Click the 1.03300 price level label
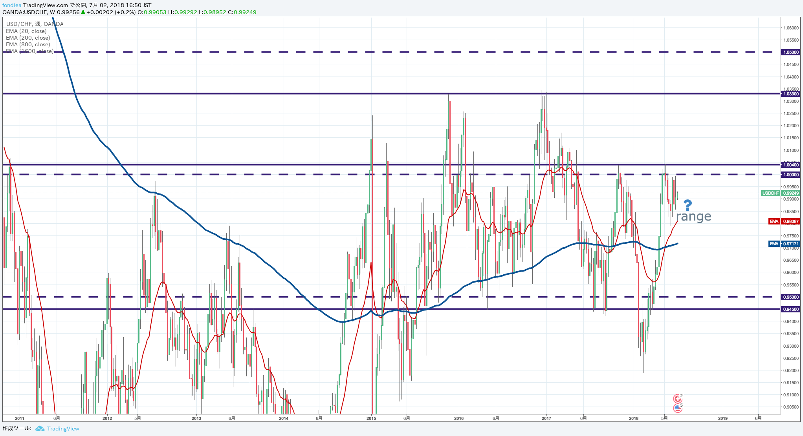The height and width of the screenshot is (436, 803). point(790,94)
